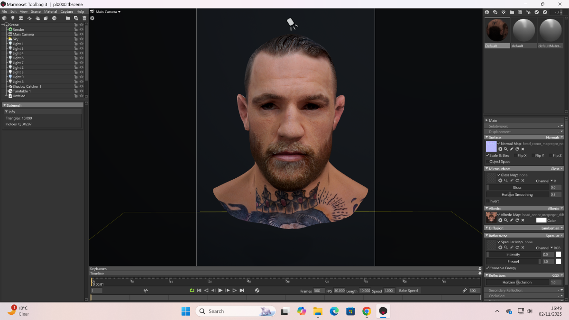This screenshot has height=320, width=569.
Task: Open the Diffusion Lambertian model dropdown
Action: tap(552, 228)
